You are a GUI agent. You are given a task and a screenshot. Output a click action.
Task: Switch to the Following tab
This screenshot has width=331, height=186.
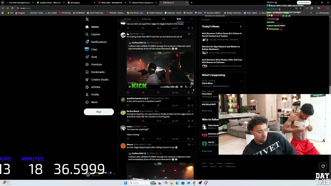click(146, 19)
